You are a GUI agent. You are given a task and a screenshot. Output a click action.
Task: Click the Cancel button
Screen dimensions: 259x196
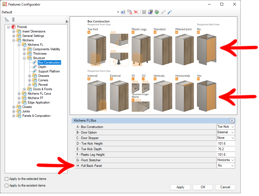coord(225,187)
